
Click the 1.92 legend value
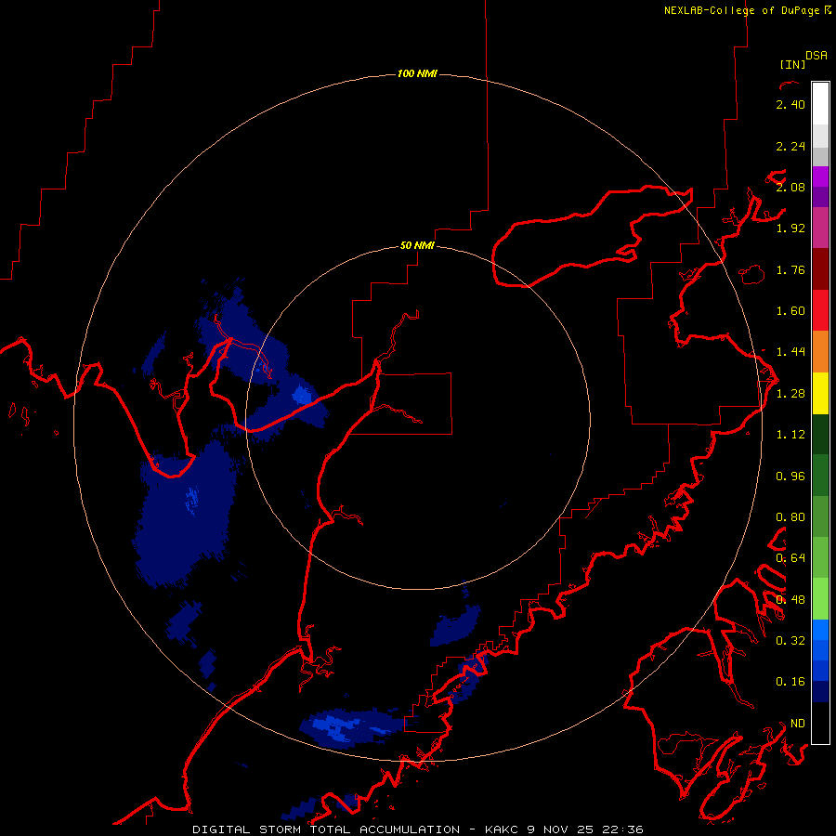(x=790, y=229)
